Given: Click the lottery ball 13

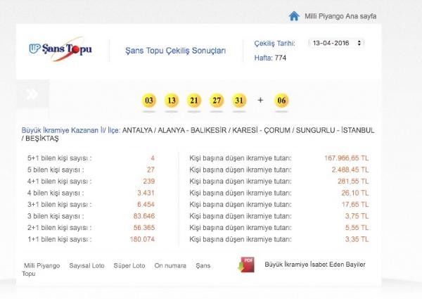Looking at the screenshot, I should (x=172, y=101).
